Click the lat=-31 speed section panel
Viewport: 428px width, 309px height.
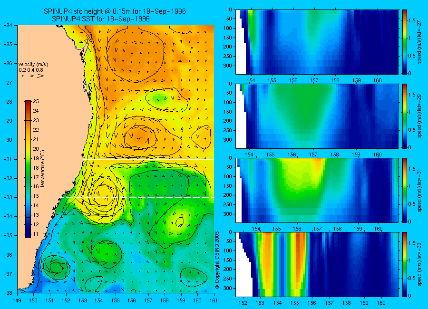317,190
